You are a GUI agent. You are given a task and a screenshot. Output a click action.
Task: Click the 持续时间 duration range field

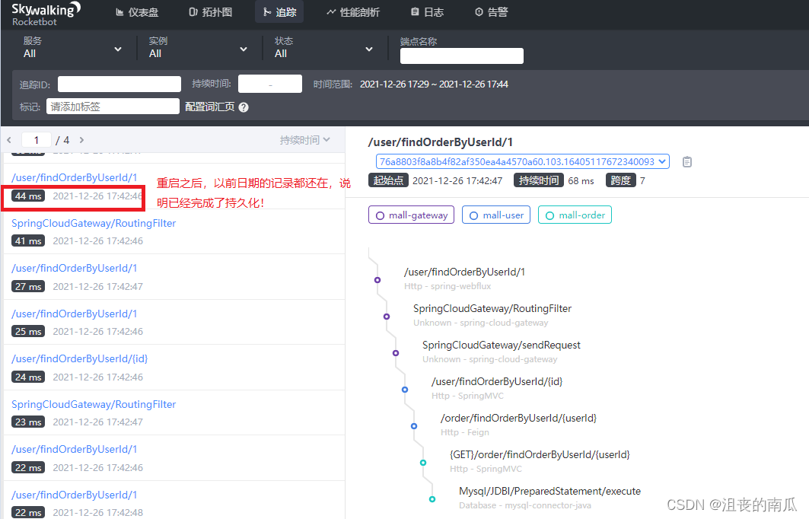270,84
